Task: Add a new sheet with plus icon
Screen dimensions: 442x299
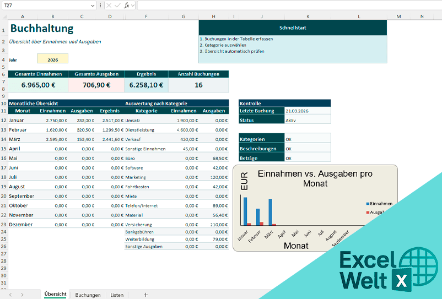Action: pos(145,295)
